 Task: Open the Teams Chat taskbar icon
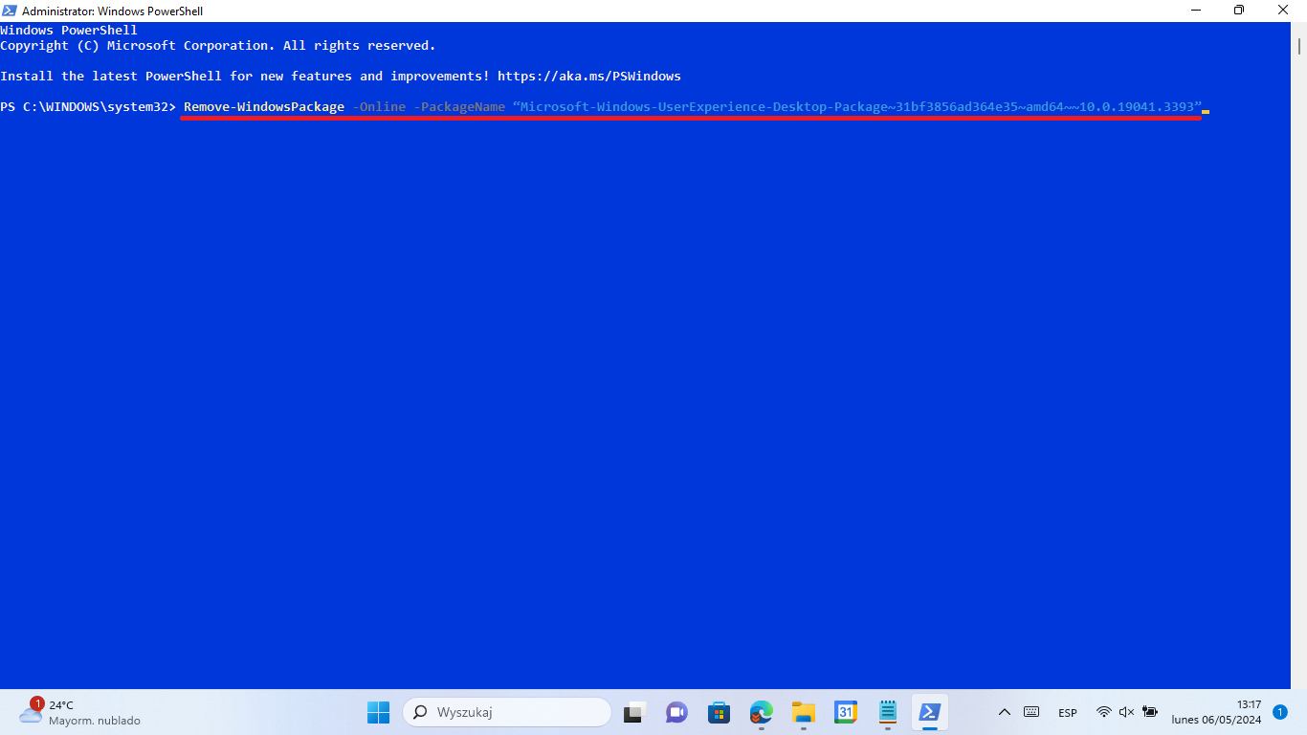(x=676, y=713)
